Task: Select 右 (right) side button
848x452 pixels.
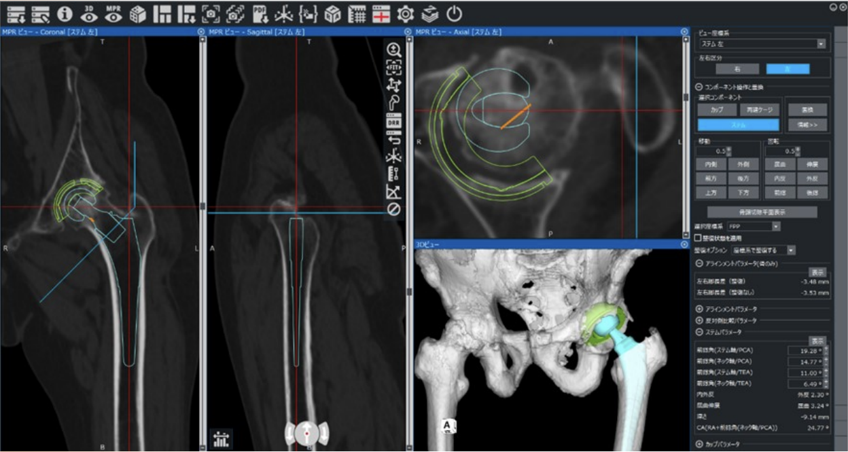Action: point(737,69)
